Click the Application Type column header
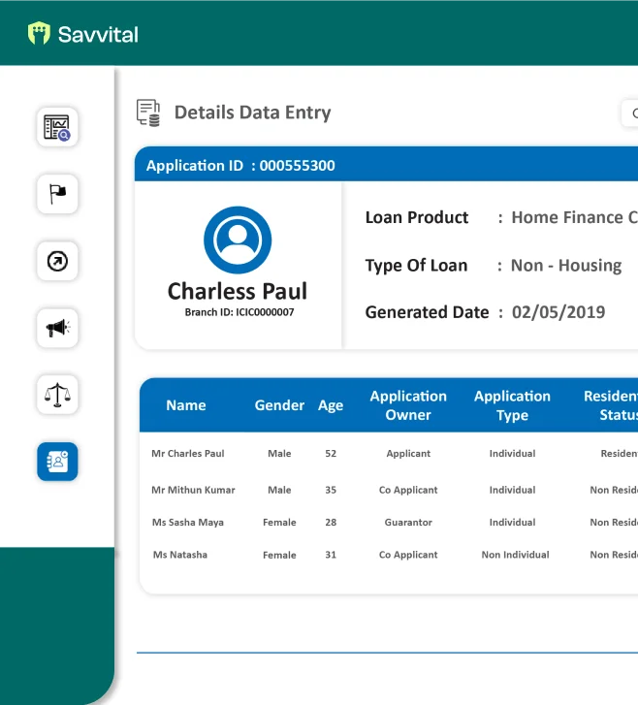The height and width of the screenshot is (705, 638). [512, 405]
